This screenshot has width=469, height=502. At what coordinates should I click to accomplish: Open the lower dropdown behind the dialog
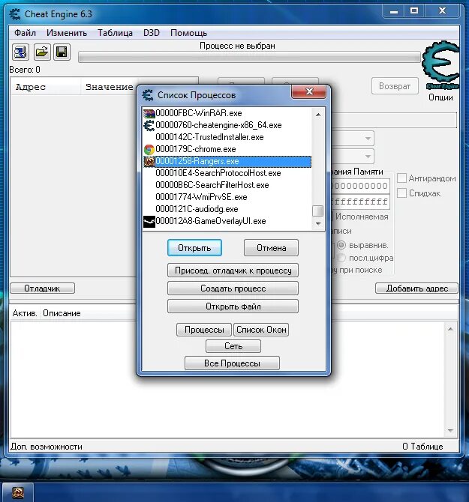pyautogui.click(x=368, y=157)
